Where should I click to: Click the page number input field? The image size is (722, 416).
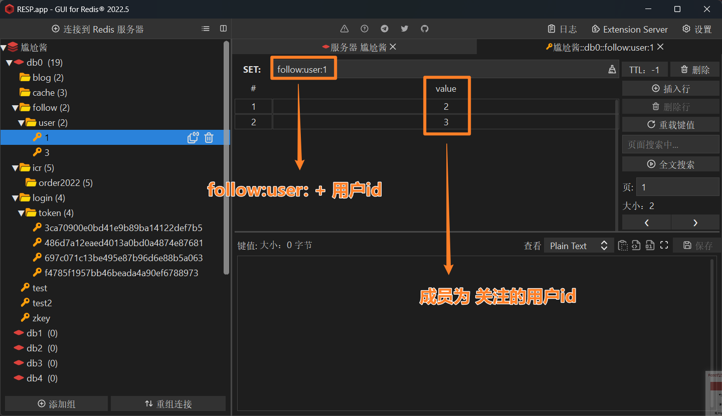(x=678, y=187)
